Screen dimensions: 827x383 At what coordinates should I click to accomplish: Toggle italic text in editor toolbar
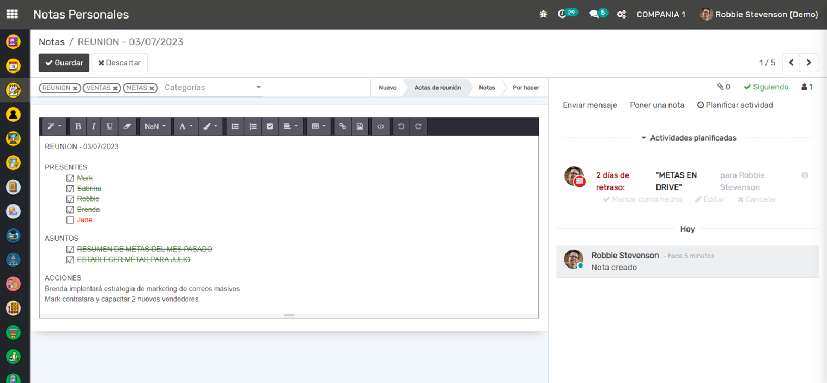[94, 126]
